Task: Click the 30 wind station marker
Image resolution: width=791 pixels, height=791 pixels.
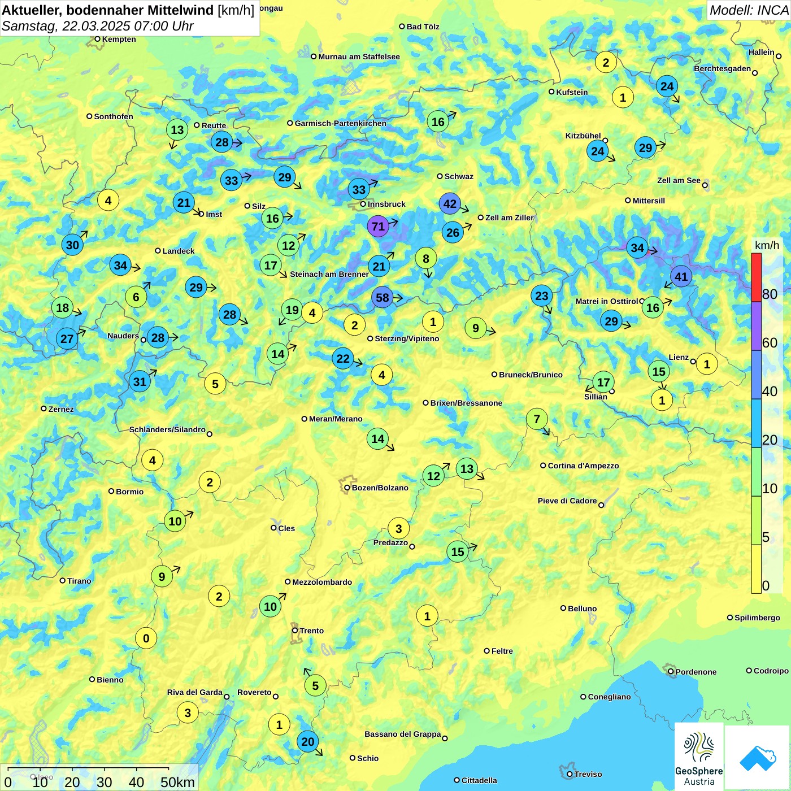Action: point(72,245)
